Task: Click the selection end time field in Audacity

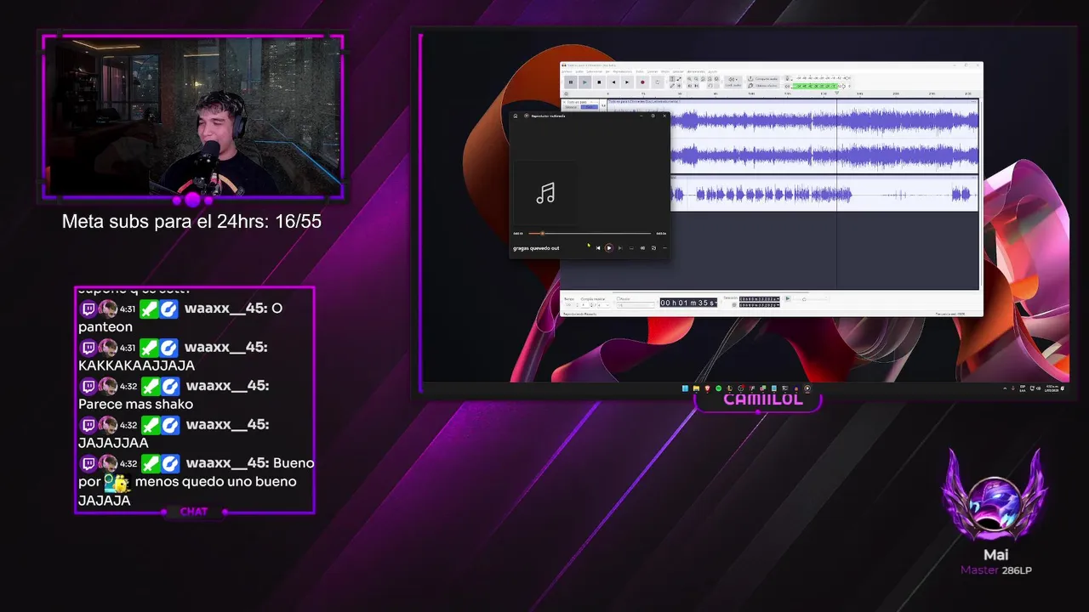Action: click(x=759, y=305)
